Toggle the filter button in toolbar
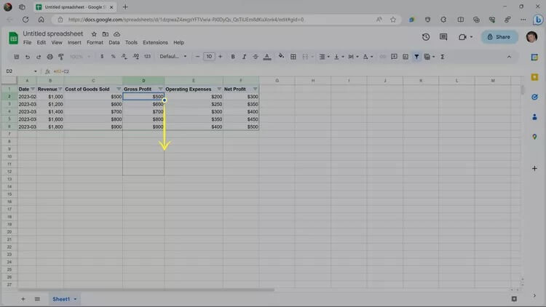Viewport: 546px width, 307px height. [x=416, y=57]
